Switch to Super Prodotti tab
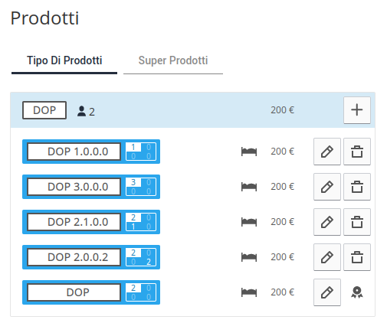 pos(173,60)
